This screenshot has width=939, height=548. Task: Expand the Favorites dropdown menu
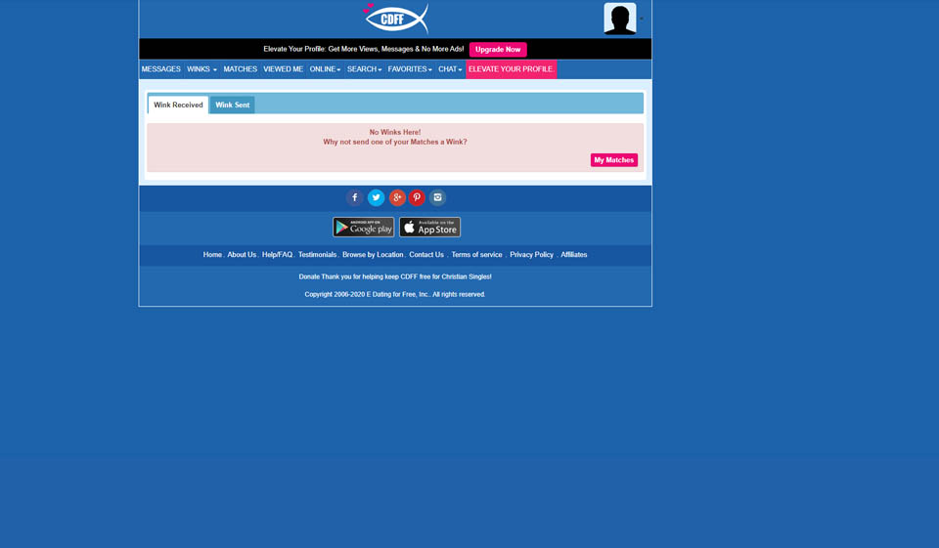[x=410, y=69]
